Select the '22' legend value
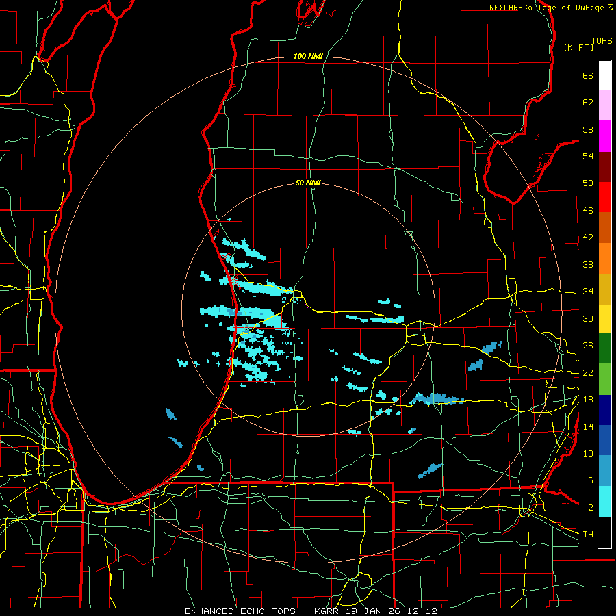Screen dimensions: 616x616 588,373
